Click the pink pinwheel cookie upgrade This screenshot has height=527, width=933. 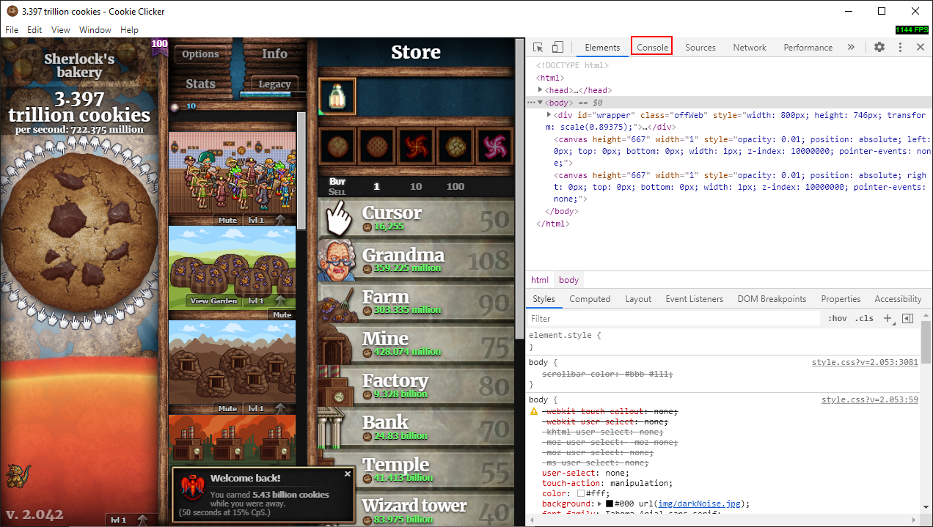[494, 145]
